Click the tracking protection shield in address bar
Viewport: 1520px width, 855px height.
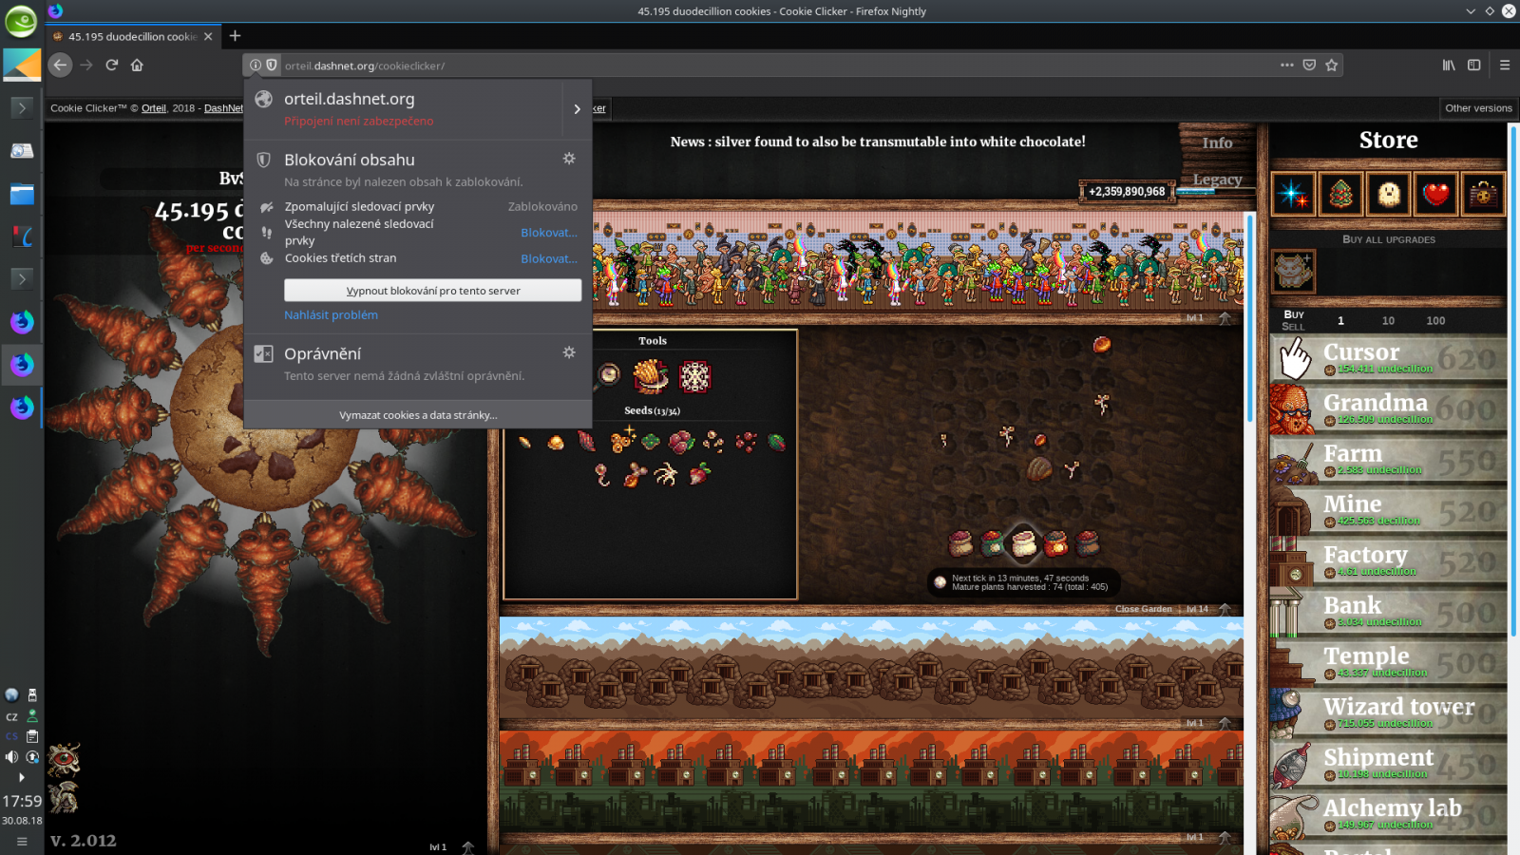pos(272,65)
